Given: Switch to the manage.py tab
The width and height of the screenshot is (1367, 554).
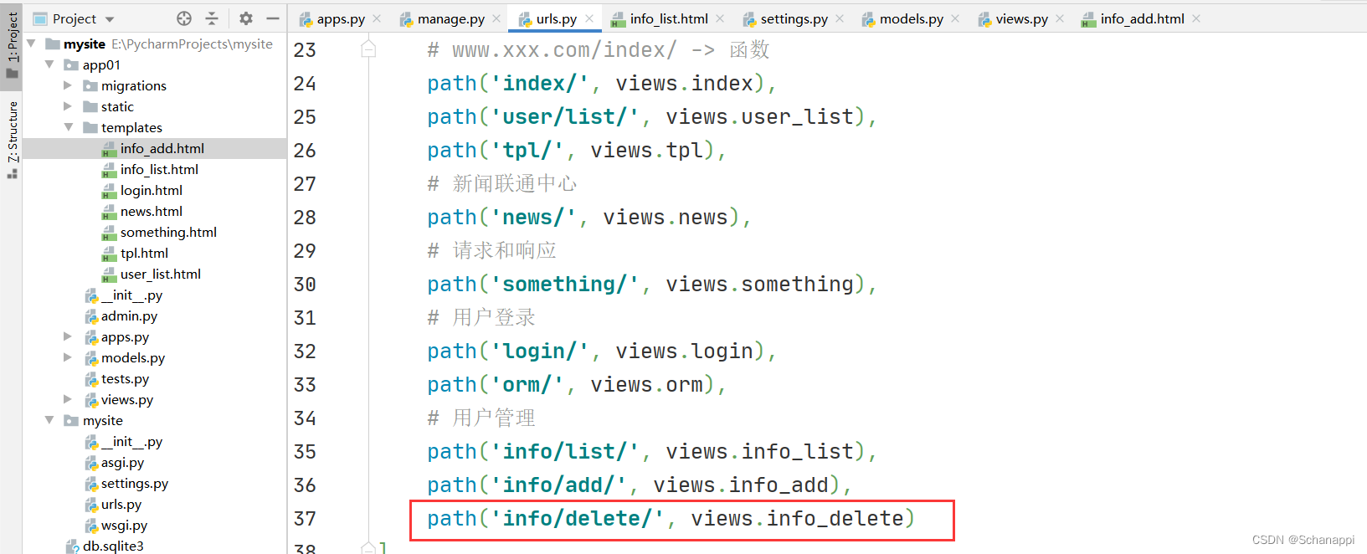Looking at the screenshot, I should click(451, 18).
